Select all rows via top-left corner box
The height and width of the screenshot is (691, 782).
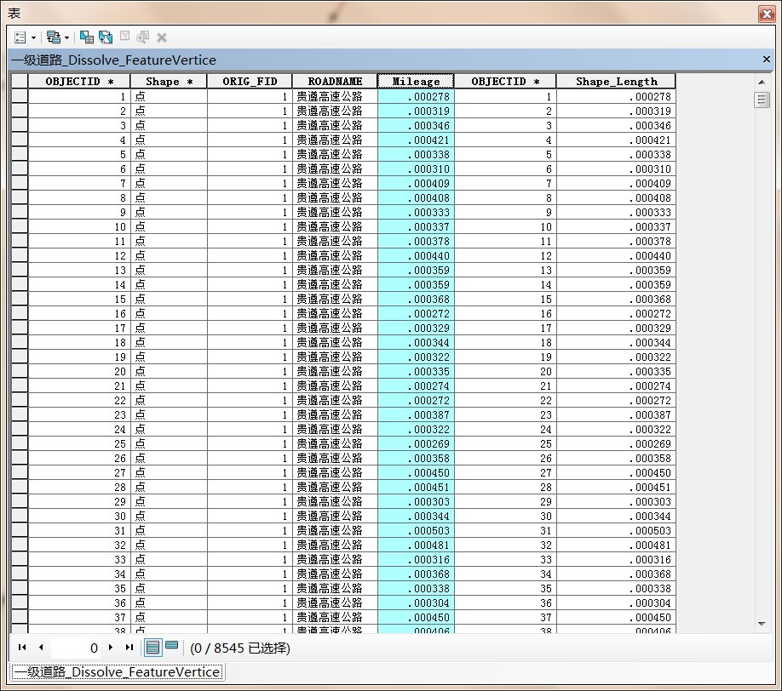20,81
